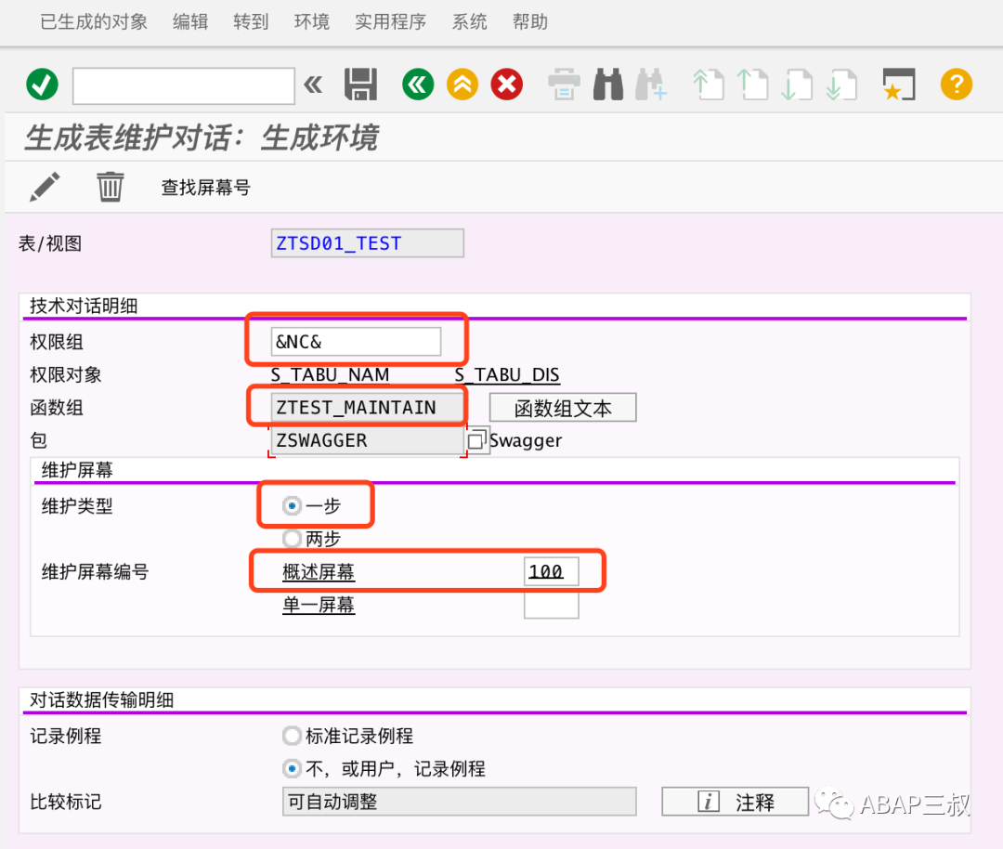Viewport: 1003px width, 849px height.
Task: Click the green Back icon
Action: pyautogui.click(x=418, y=85)
